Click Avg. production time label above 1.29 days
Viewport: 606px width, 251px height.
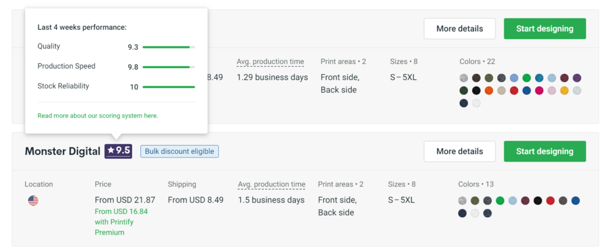click(270, 62)
